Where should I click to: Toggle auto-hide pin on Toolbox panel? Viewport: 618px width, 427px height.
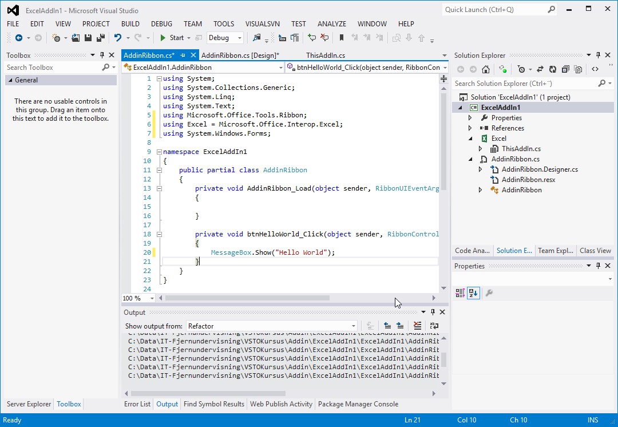[x=102, y=56]
